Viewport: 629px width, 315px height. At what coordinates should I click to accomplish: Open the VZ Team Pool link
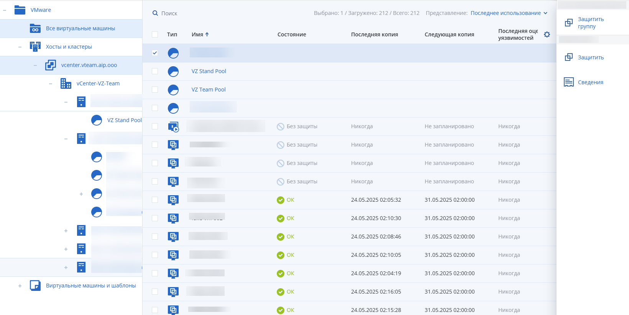(x=209, y=90)
